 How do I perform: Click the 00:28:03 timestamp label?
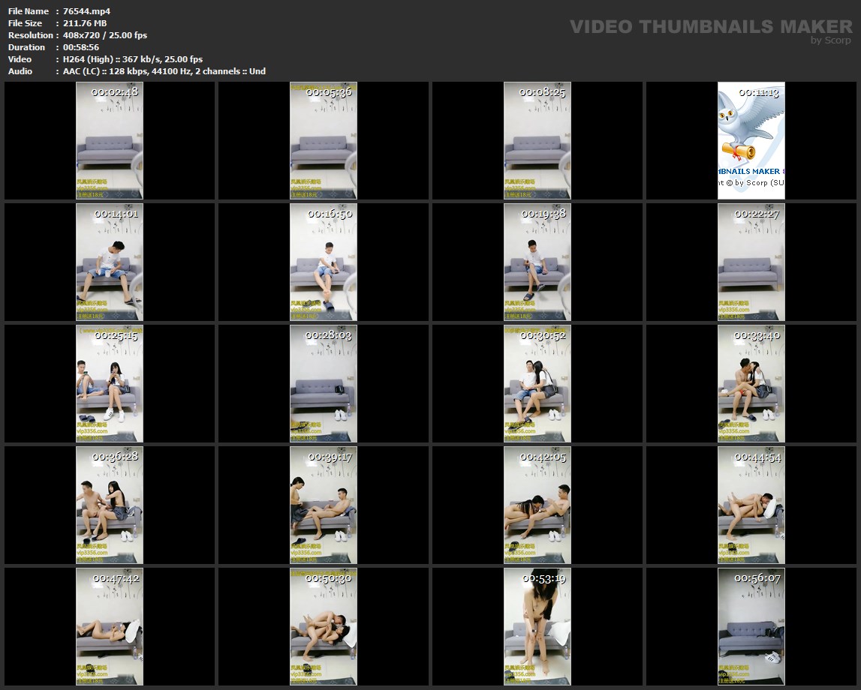(x=329, y=335)
